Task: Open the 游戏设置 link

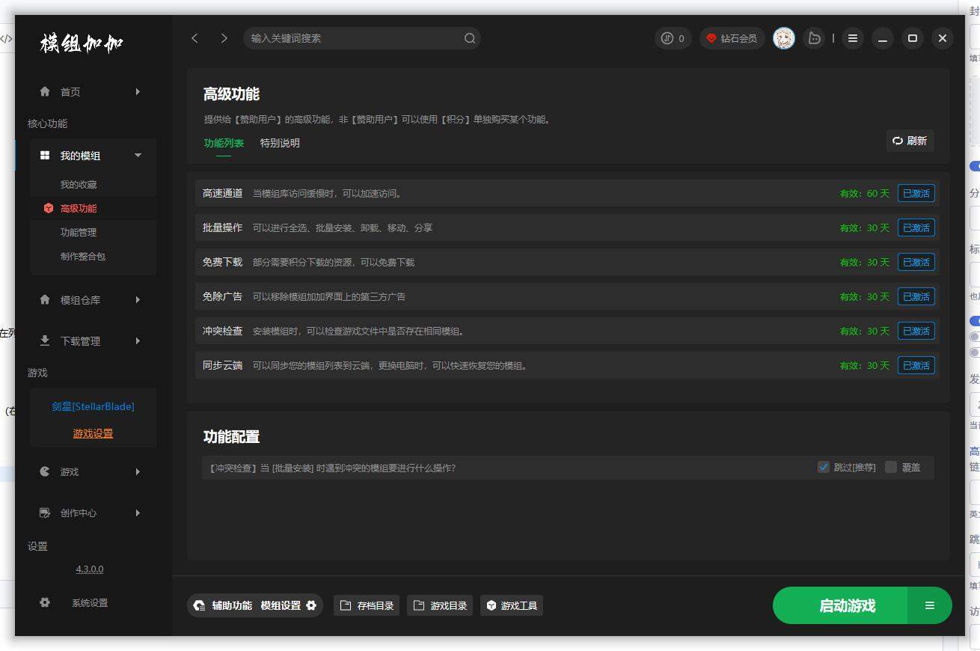Action: point(93,433)
